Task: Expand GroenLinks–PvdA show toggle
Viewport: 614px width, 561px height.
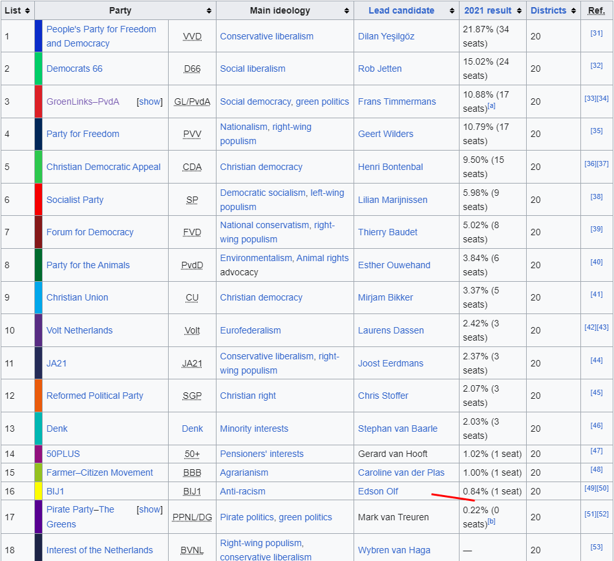Action: pos(149,101)
